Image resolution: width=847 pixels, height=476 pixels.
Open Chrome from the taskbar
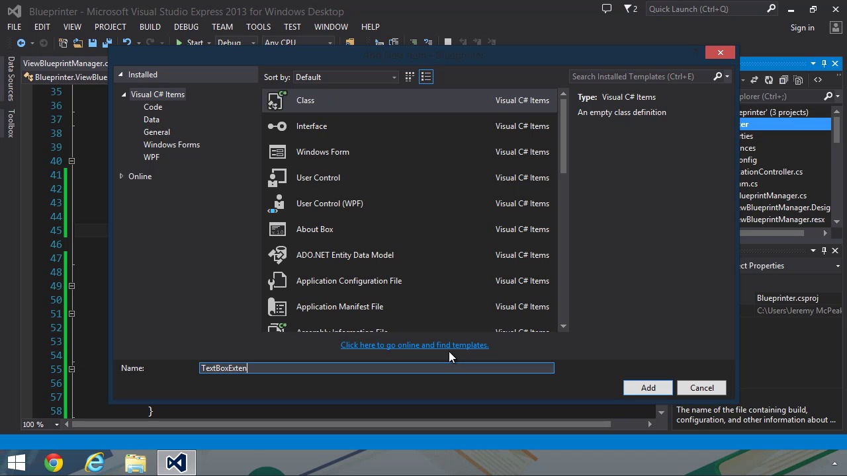click(x=54, y=463)
